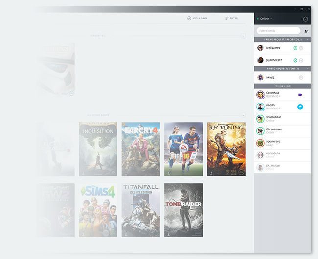Watch ColorMata's broadcast icon
Image resolution: width=318 pixels, height=259 pixels.
coord(300,95)
